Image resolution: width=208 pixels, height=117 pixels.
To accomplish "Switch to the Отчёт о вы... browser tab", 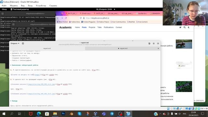I will coord(85,14).
